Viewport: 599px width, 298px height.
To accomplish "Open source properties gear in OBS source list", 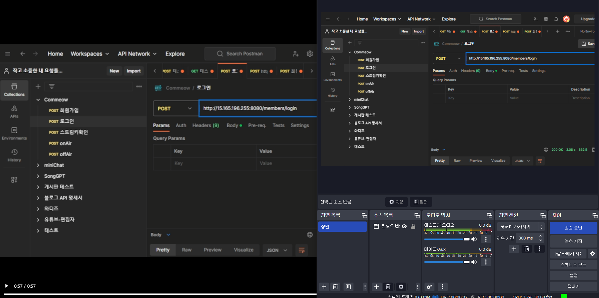I will (401, 287).
